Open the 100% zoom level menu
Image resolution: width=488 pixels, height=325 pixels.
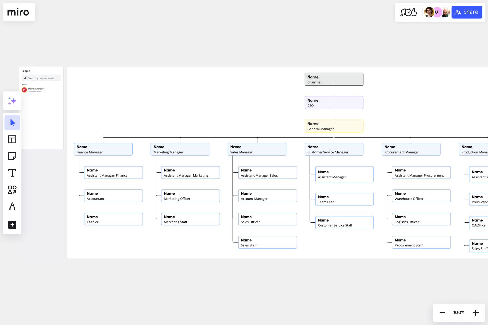459,312
